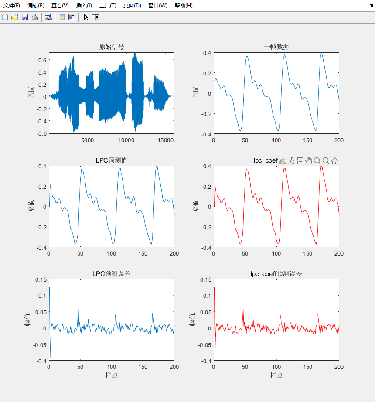Open the Property Inspector from the toolbar
This screenshot has width=375, height=402.
click(x=95, y=17)
